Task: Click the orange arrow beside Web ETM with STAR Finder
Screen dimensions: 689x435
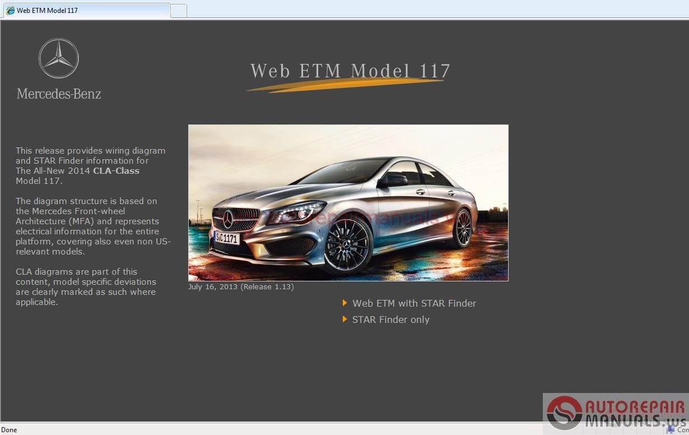Action: 345,303
